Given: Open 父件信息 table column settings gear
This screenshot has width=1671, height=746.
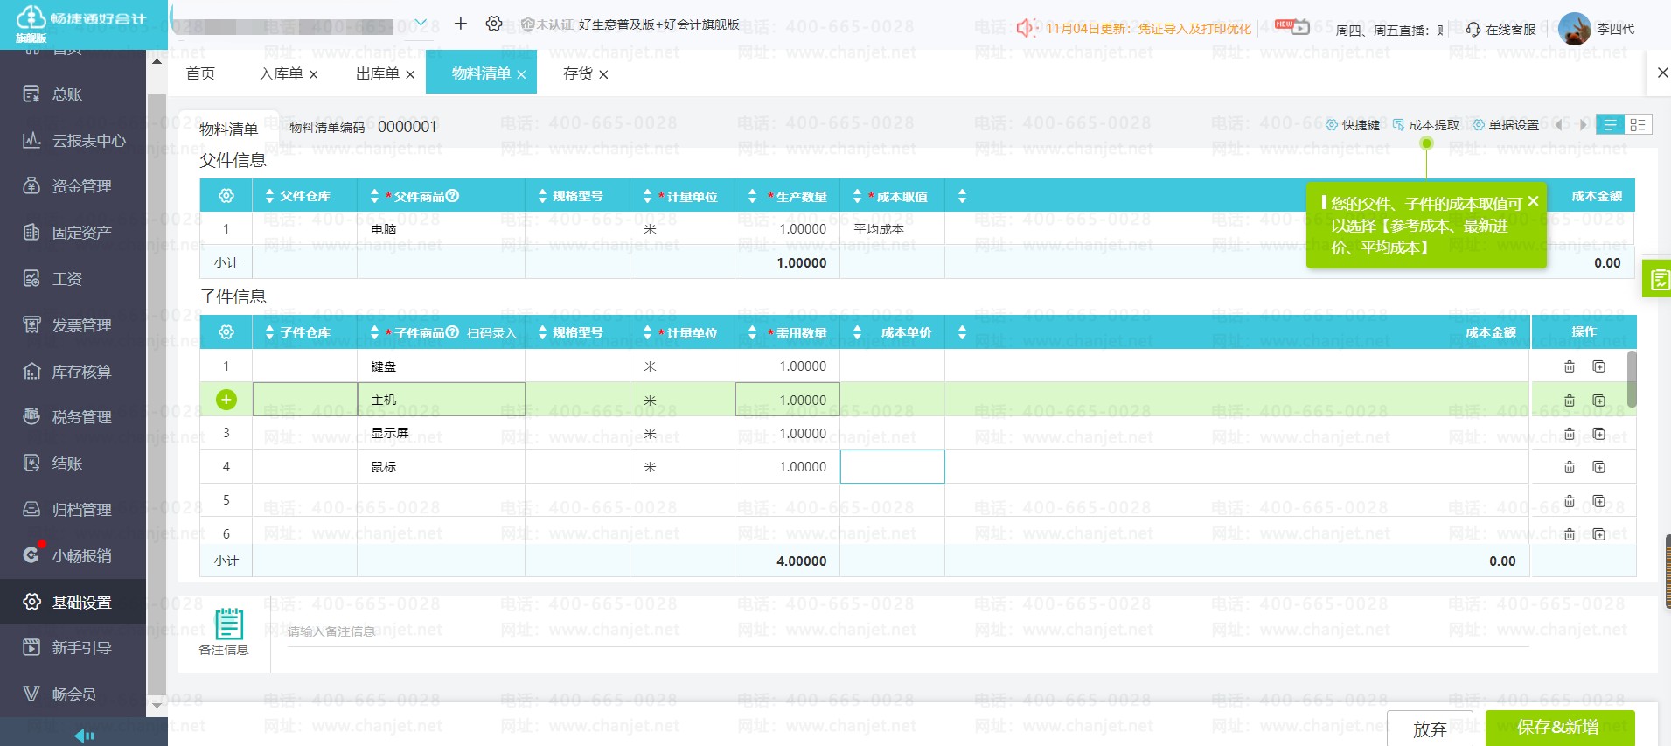Looking at the screenshot, I should pos(226,196).
